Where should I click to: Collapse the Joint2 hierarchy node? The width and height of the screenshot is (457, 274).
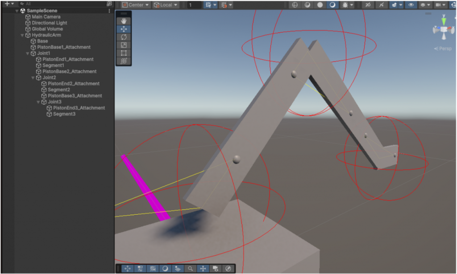click(x=33, y=78)
